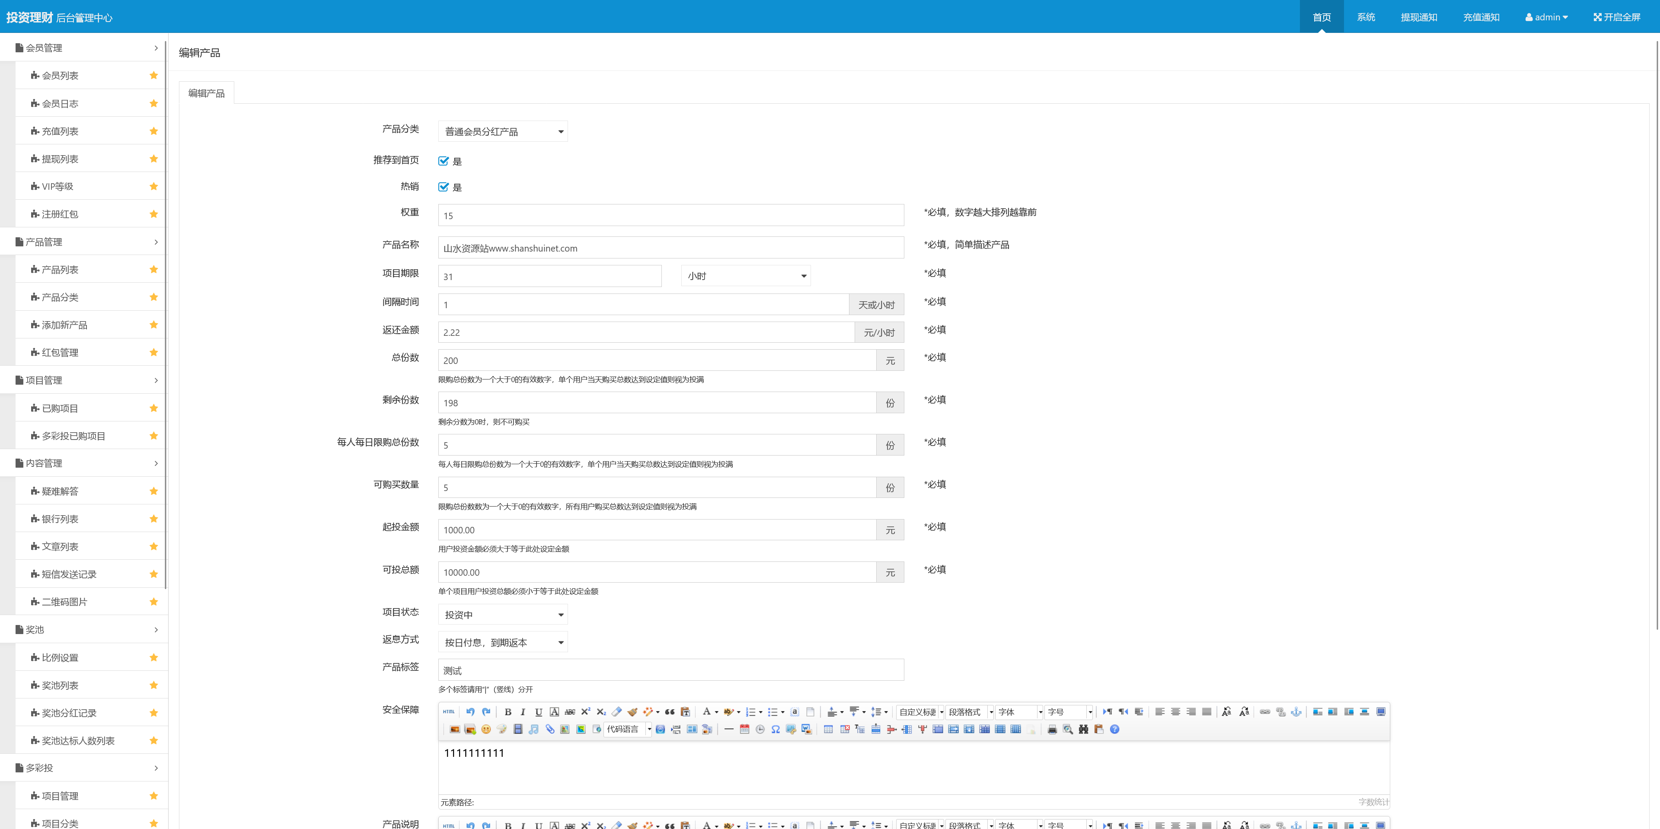
Task: Switch editor to HTML source mode
Action: click(449, 712)
